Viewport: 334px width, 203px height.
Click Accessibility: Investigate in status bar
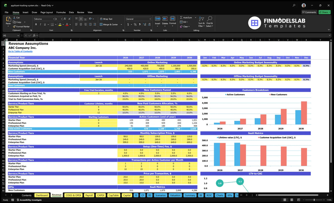point(29,200)
